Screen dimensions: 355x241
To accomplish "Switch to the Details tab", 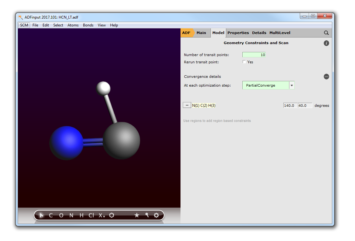I will point(259,33).
